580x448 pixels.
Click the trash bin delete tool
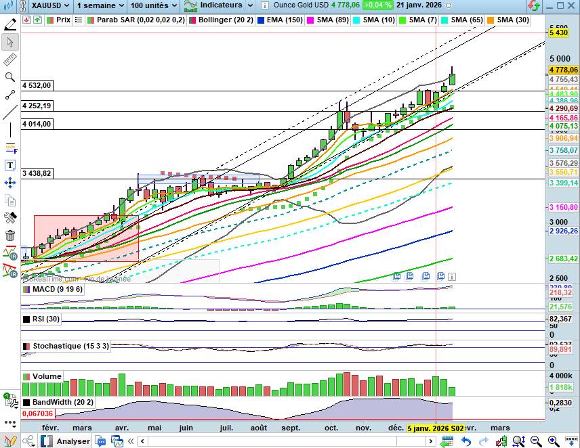tap(10, 236)
